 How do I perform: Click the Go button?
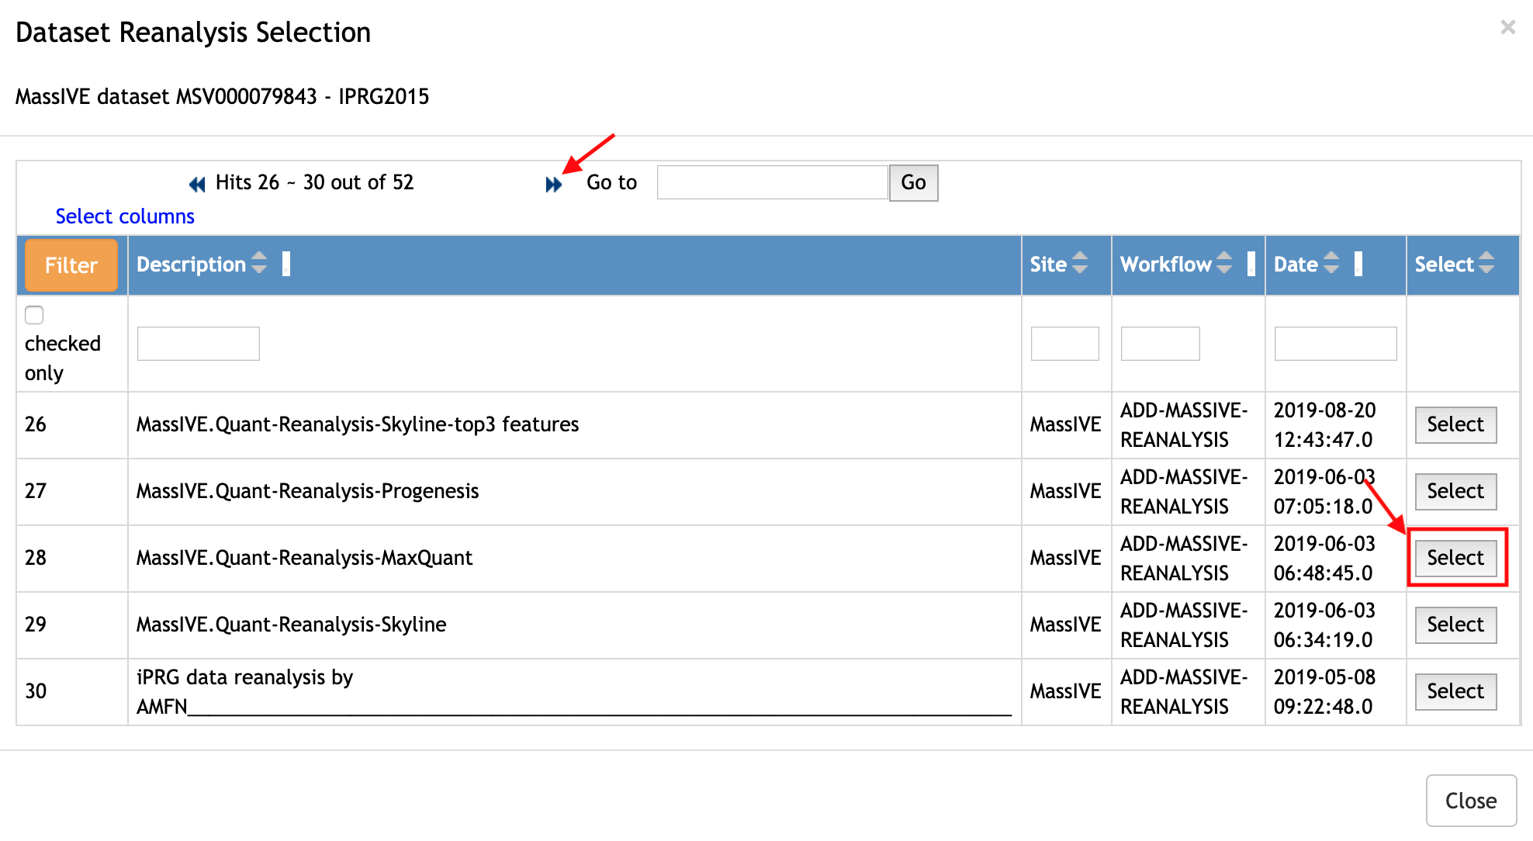pos(913,182)
